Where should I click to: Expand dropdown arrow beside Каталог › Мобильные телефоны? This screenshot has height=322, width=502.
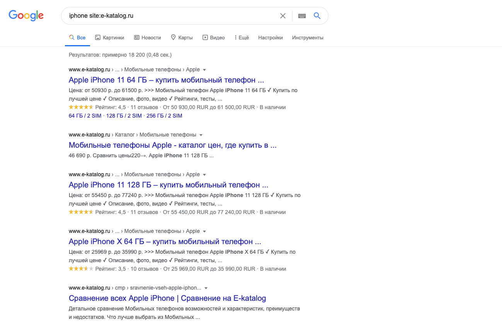pos(201,135)
